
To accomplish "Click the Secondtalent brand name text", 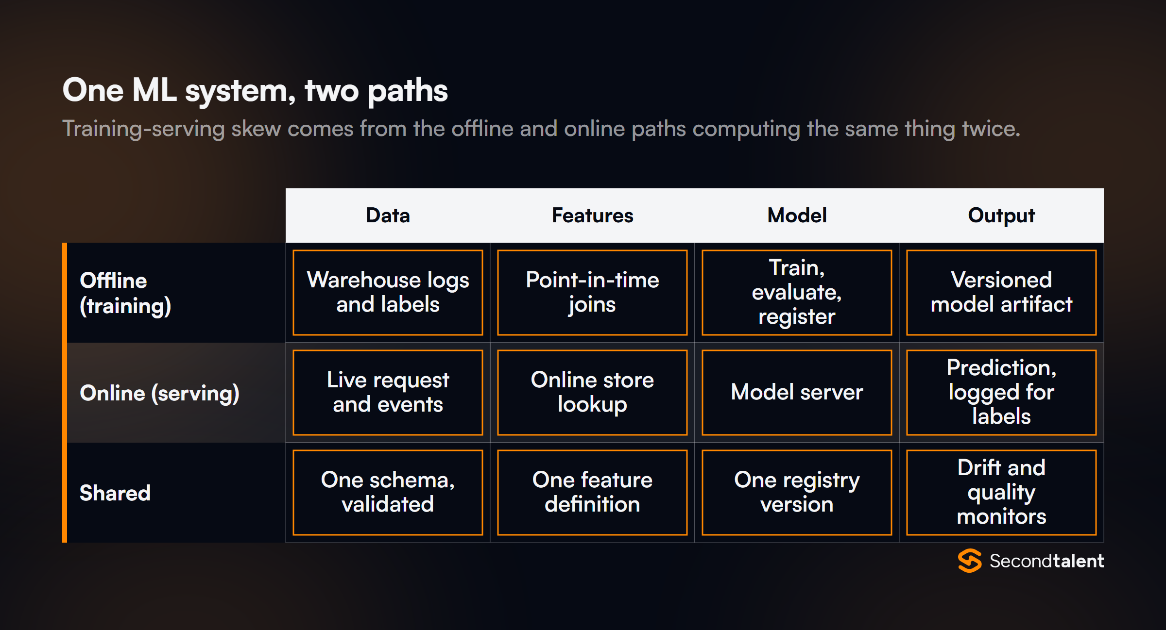I will pos(1047,561).
